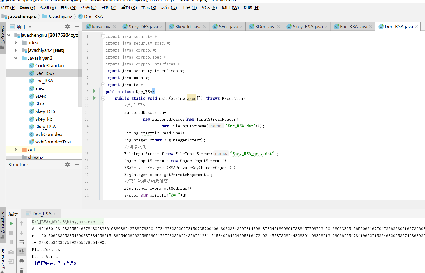Image resolution: width=425 pixels, height=273 pixels.
Task: Open Structure panel settings gear
Action: click(68, 164)
